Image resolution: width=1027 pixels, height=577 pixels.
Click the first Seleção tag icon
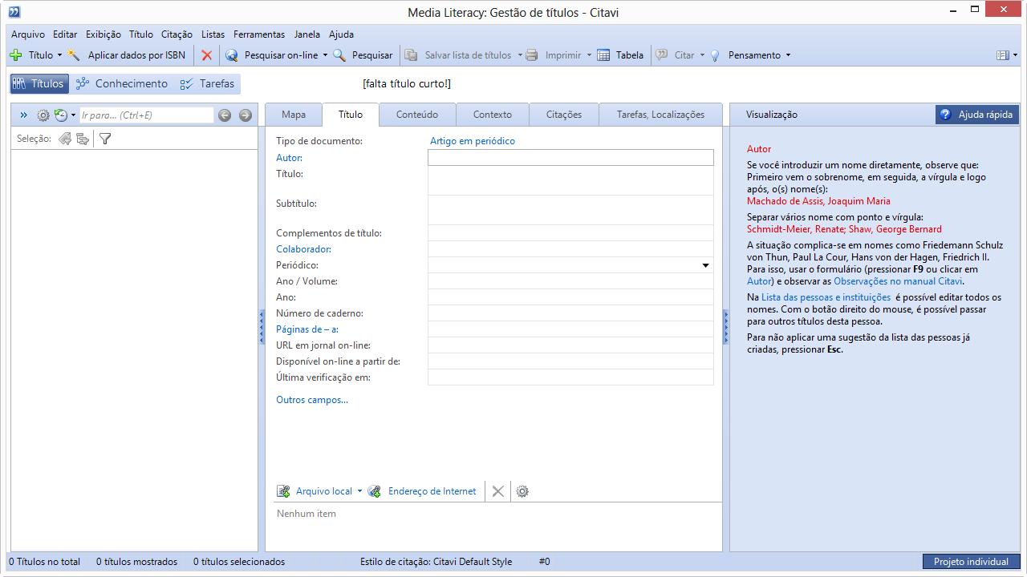click(65, 139)
